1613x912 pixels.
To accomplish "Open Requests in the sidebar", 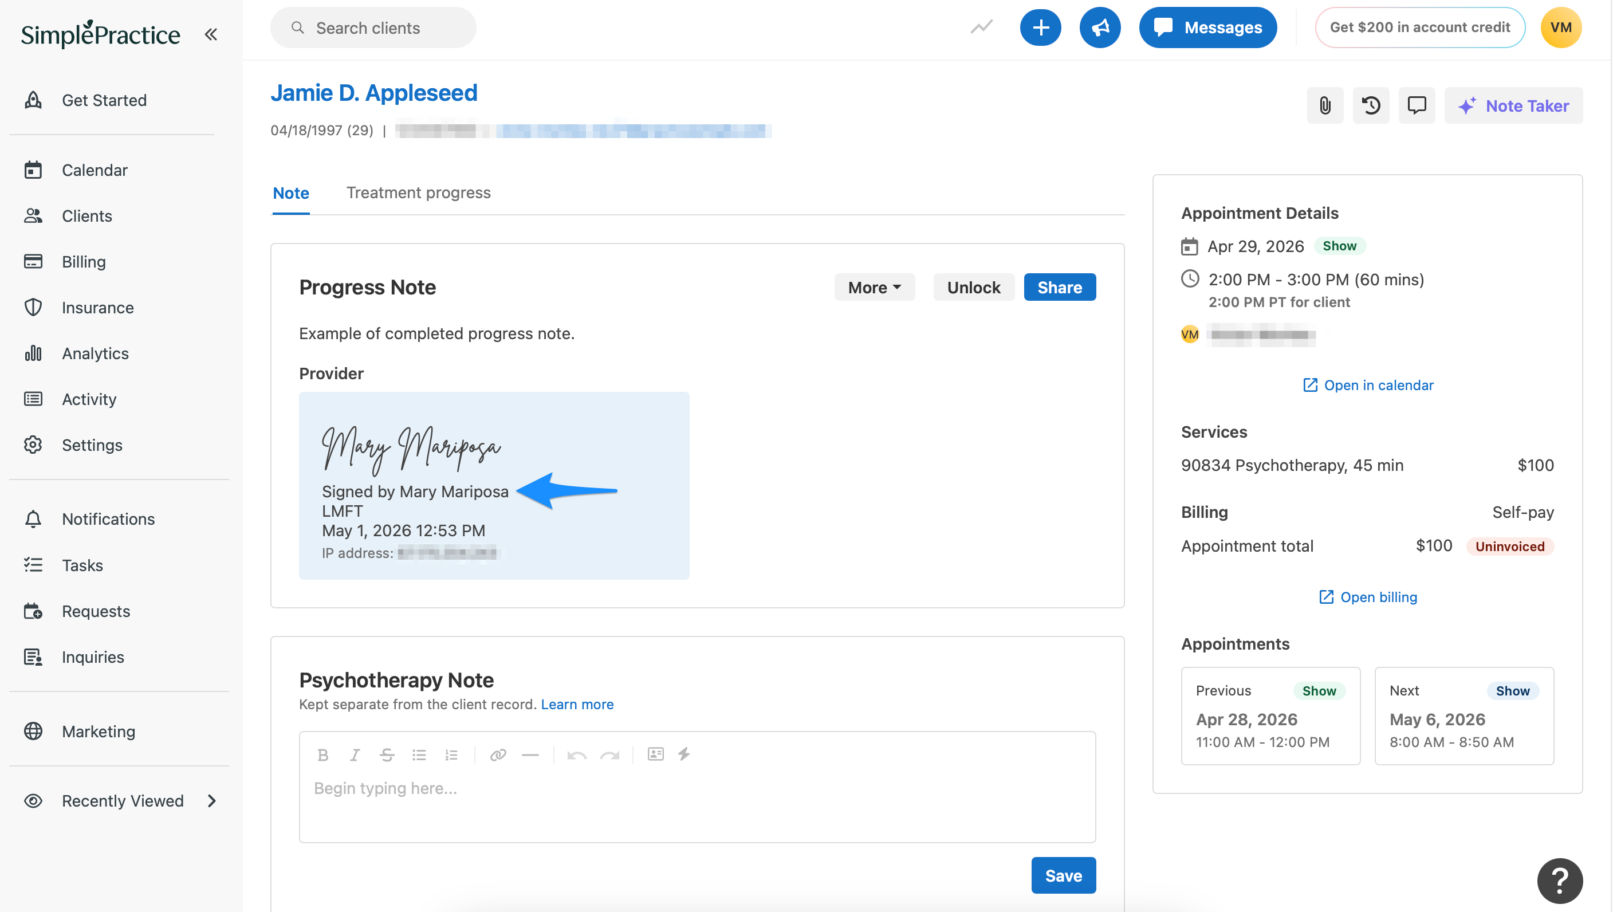I will [77, 611].
